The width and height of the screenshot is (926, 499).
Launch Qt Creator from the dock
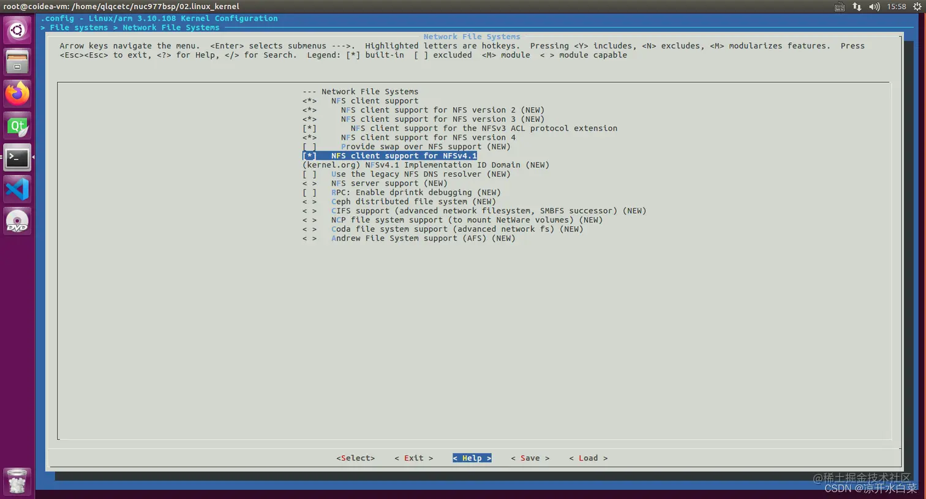click(x=17, y=126)
